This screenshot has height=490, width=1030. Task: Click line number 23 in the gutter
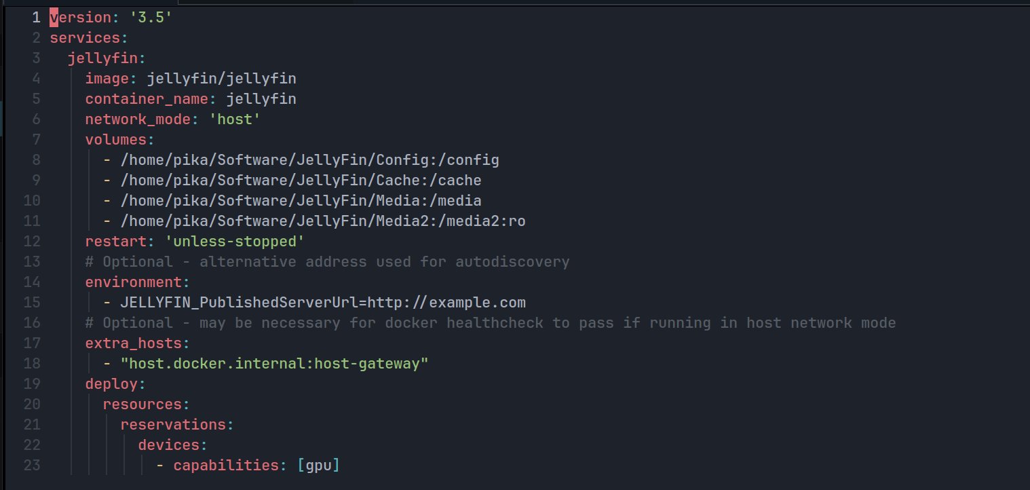click(x=33, y=465)
